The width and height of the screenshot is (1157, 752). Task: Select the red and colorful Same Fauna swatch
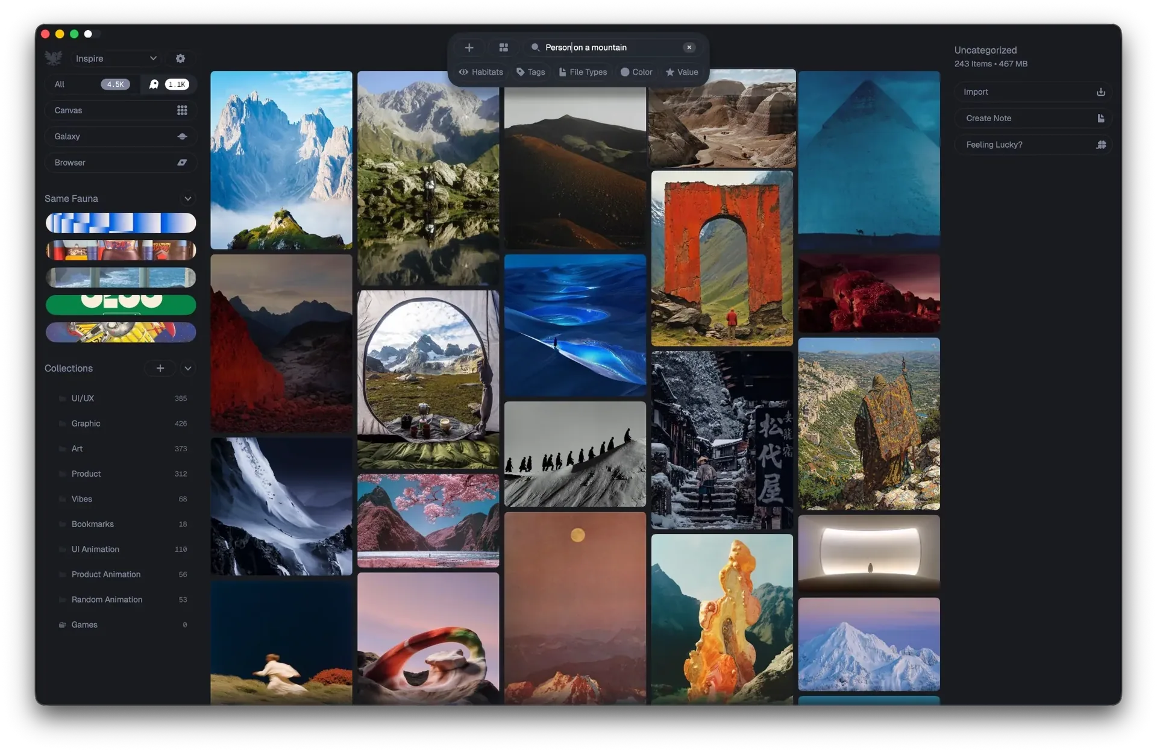(121, 250)
